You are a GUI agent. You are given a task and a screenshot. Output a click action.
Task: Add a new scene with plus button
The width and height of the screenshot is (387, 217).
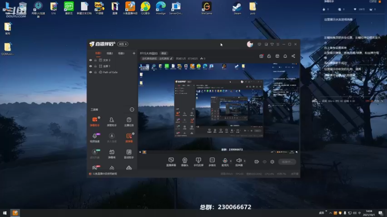[x=134, y=53]
